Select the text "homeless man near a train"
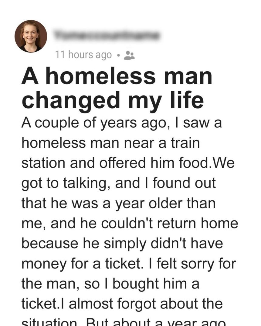The image size is (261, 326). pos(111,143)
